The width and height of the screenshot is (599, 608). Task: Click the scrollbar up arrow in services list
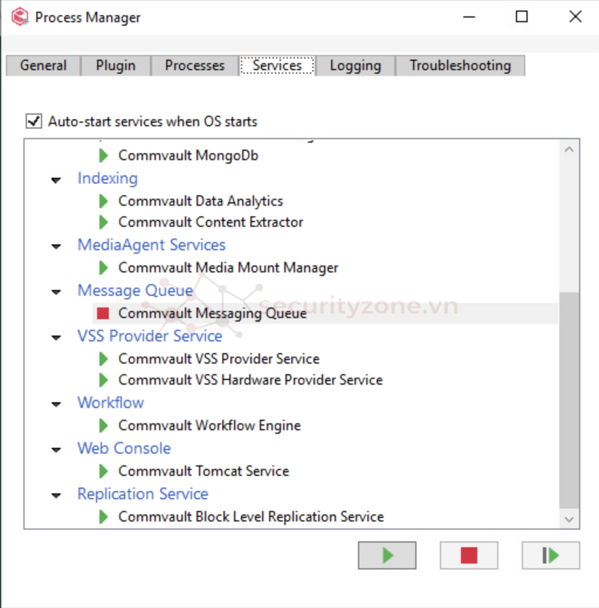tap(569, 149)
